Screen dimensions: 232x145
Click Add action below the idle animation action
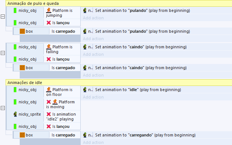(x=93, y=97)
